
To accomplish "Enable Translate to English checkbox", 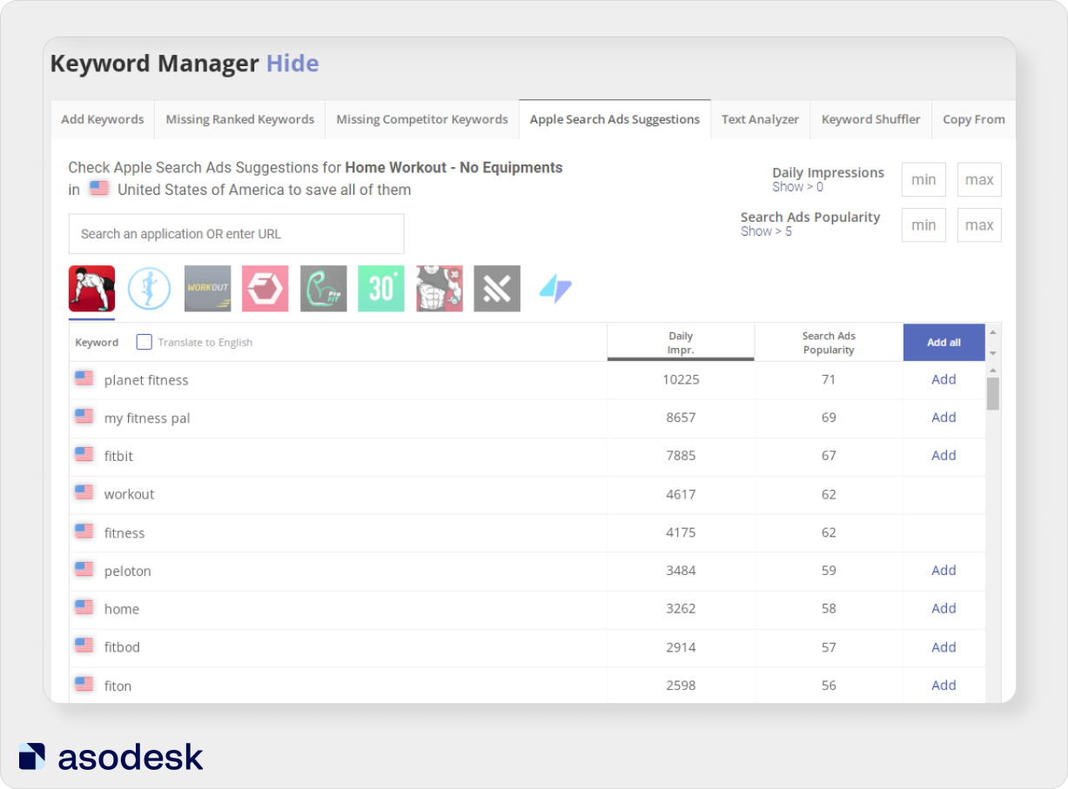I will (144, 342).
